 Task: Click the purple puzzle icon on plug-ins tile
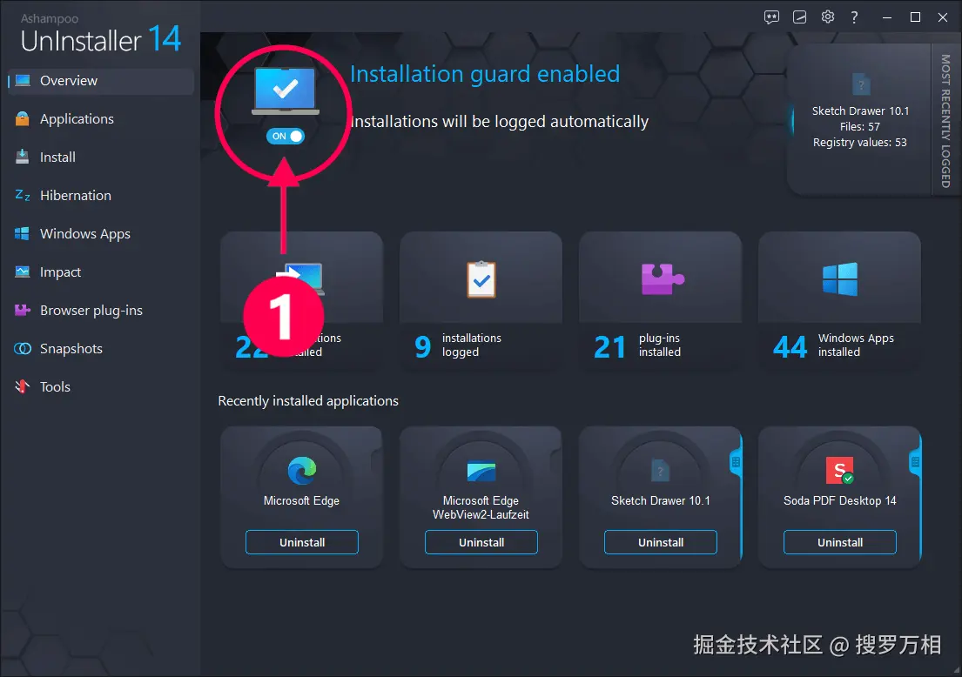coord(662,279)
